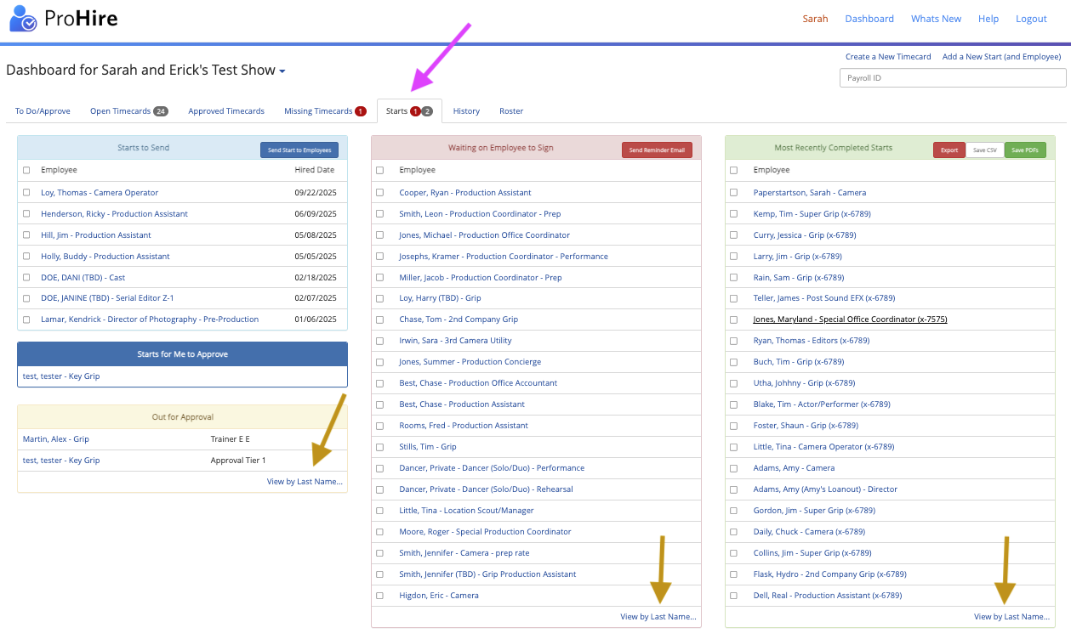Click Approval Tier 1 text
Image resolution: width=1071 pixels, height=639 pixels.
[238, 461]
